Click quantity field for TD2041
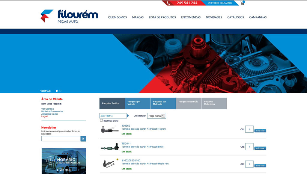 [x=249, y=147]
